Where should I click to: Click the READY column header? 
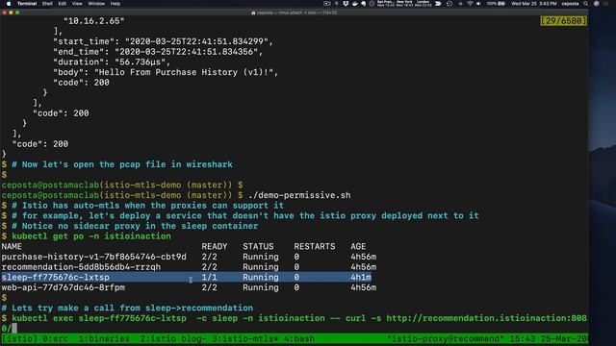click(x=214, y=246)
